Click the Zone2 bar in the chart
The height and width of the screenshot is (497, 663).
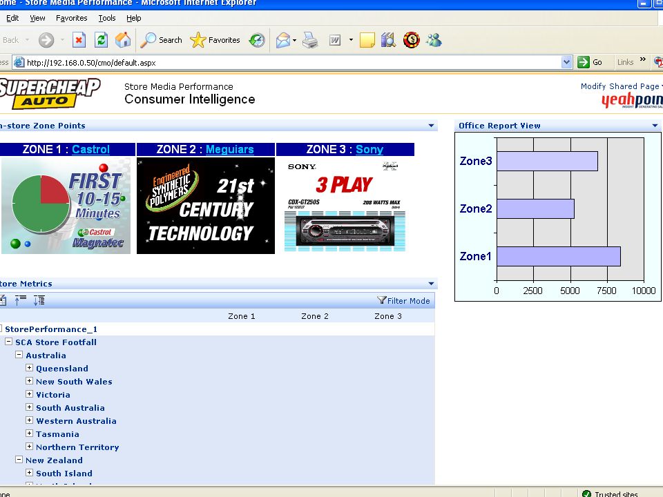[535, 208]
